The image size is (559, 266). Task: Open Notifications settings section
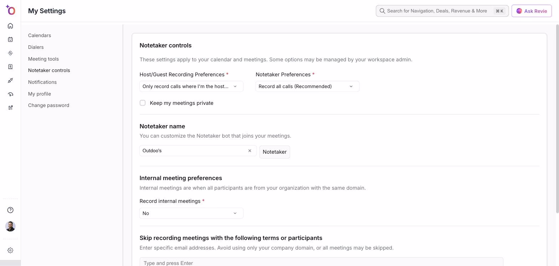42,82
